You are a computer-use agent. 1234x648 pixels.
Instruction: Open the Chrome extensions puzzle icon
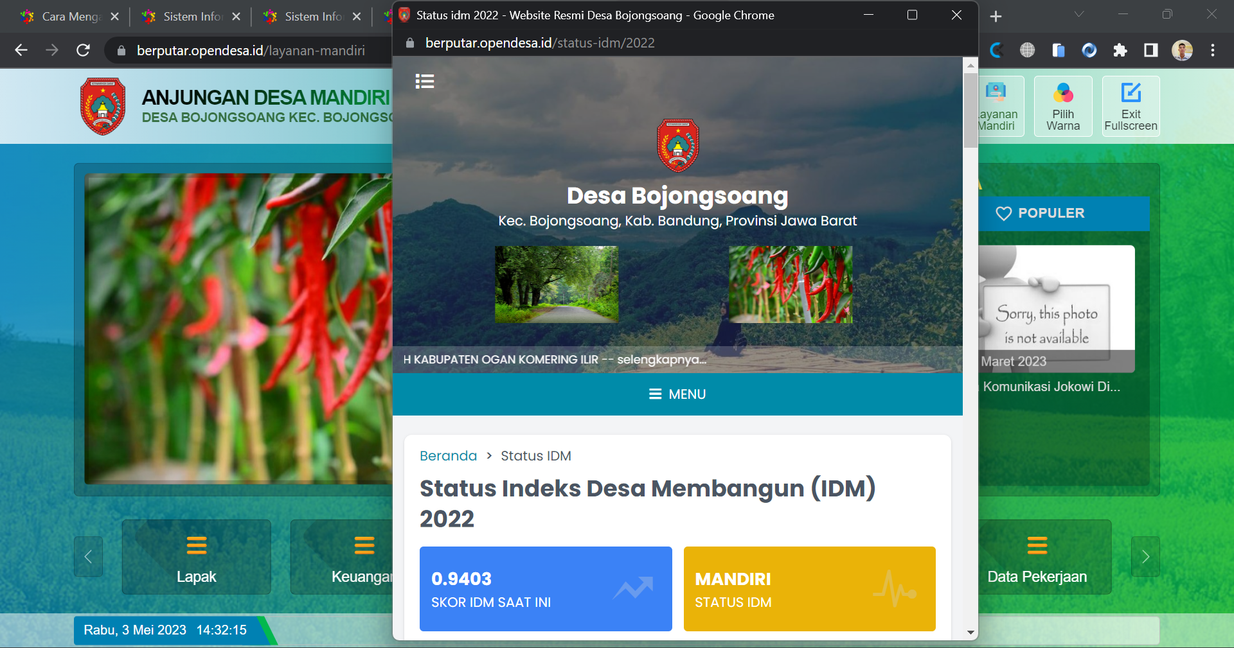pyautogui.click(x=1121, y=50)
